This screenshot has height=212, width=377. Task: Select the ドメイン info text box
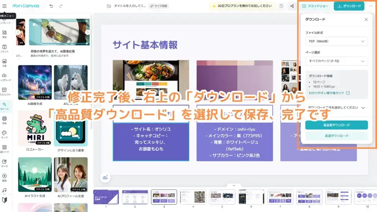tap(235, 142)
